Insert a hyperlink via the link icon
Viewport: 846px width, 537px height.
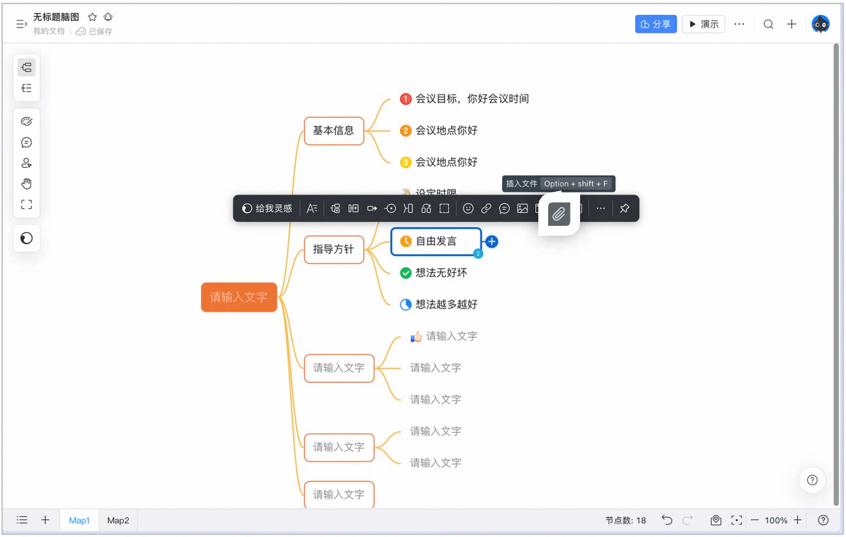(x=487, y=208)
